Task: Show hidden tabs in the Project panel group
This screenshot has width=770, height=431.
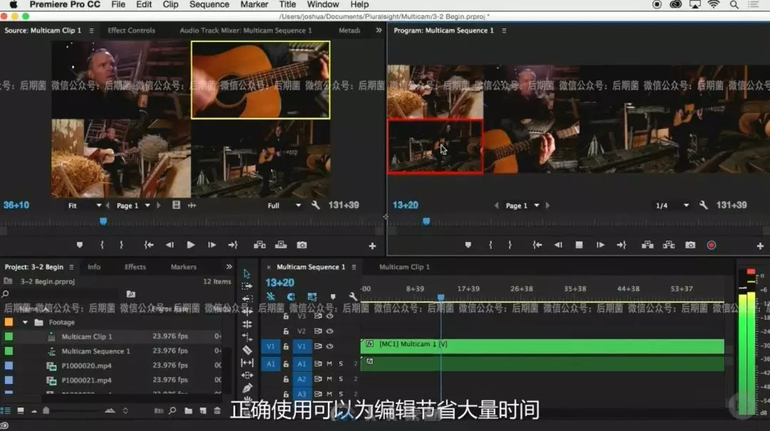Action: [x=229, y=267]
